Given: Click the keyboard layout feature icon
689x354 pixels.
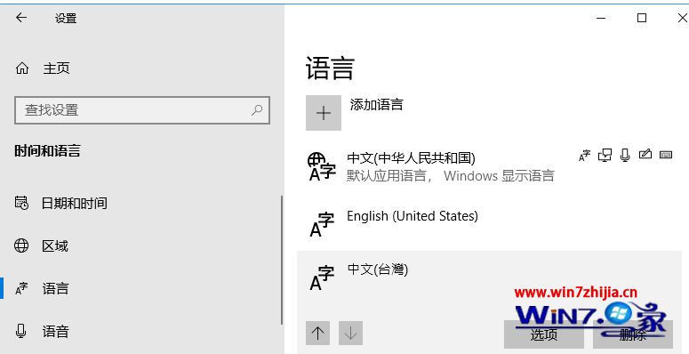Looking at the screenshot, I should point(666,155).
